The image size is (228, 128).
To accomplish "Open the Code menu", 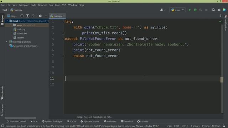I will [x=33, y=5].
